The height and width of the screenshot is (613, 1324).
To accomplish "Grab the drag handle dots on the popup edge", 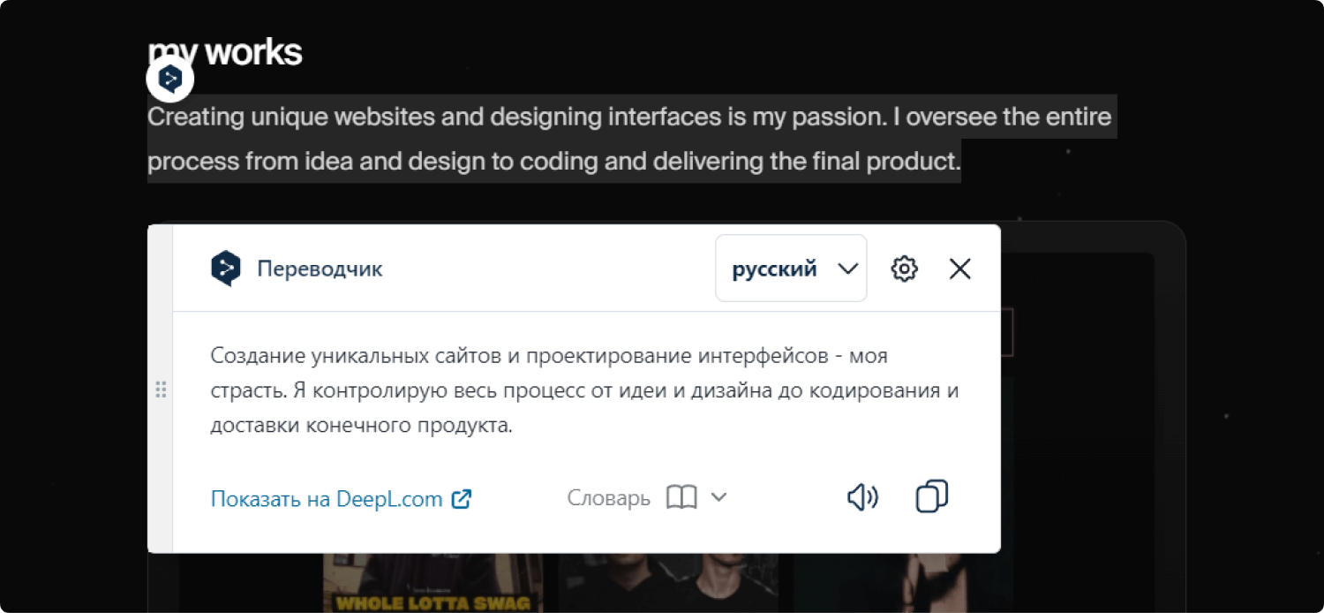I will (x=162, y=389).
